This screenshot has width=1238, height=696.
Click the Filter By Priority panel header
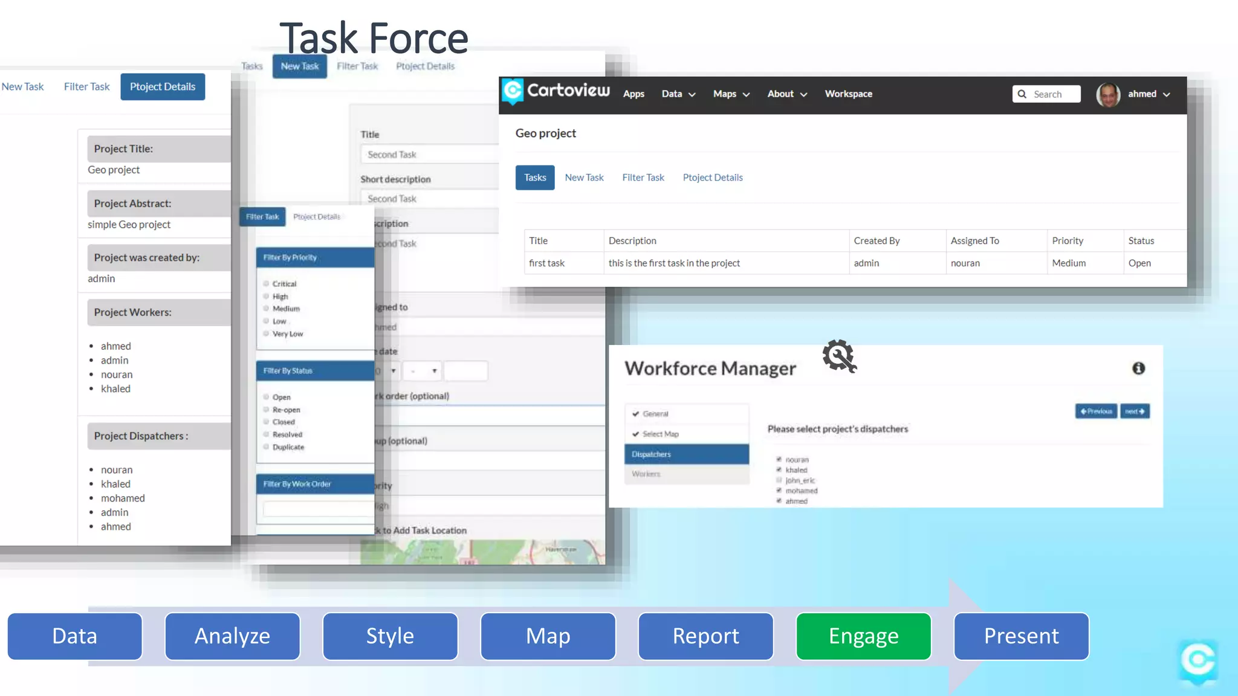click(316, 257)
